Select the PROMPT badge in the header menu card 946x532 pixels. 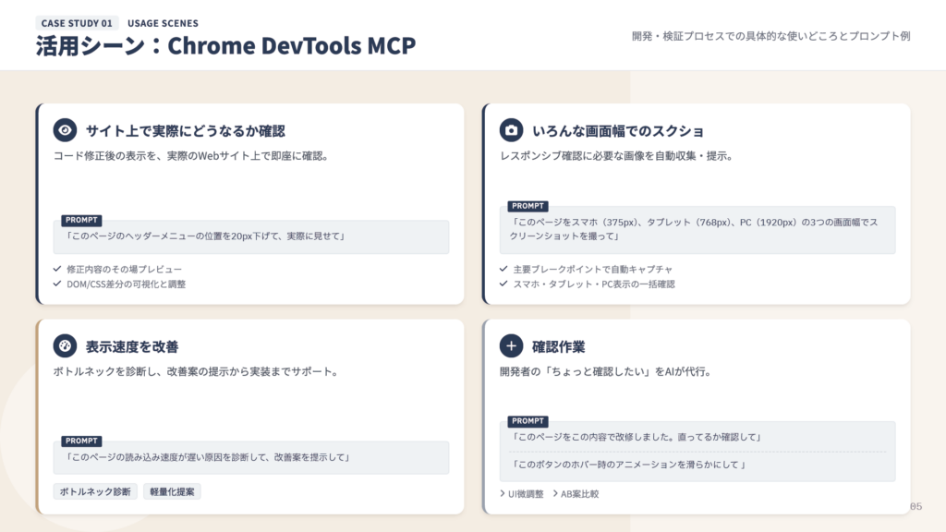[82, 221]
